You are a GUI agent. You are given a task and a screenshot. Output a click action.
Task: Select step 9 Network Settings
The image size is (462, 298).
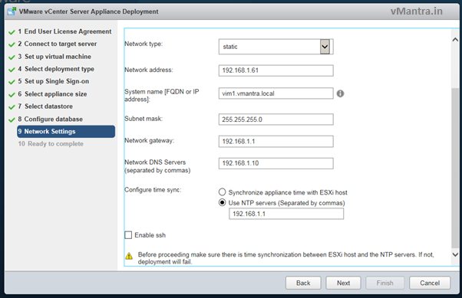click(66, 132)
